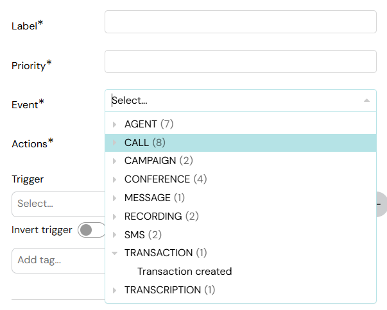Screen dimensions: 387x310
Task: Select the Transaction created event
Action: 184,272
